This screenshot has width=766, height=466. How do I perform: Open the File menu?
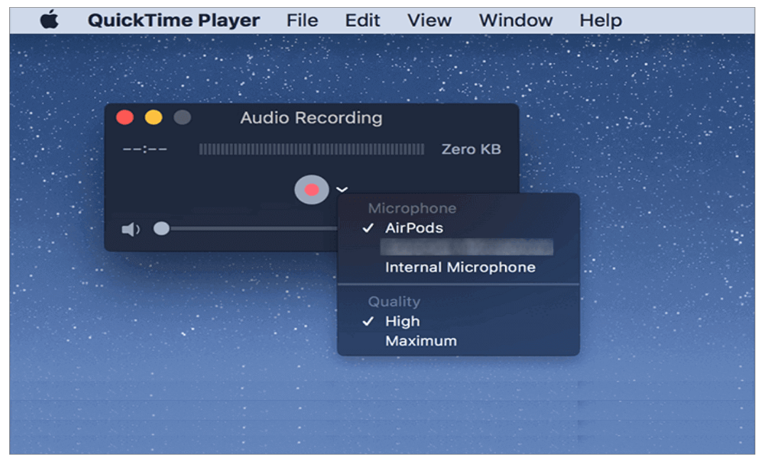(302, 21)
